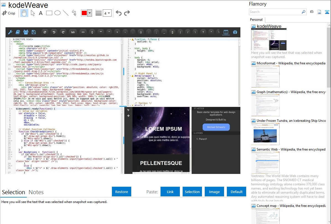Redo the last annotation

coord(127,13)
